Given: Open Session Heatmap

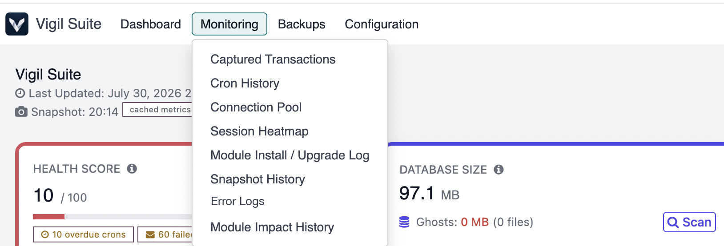Looking at the screenshot, I should (260, 131).
